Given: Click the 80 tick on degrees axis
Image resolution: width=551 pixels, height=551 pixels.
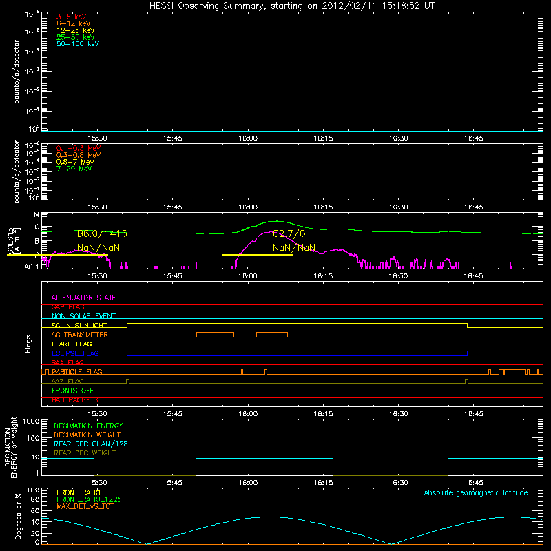Looking at the screenshot, I should point(35,499).
